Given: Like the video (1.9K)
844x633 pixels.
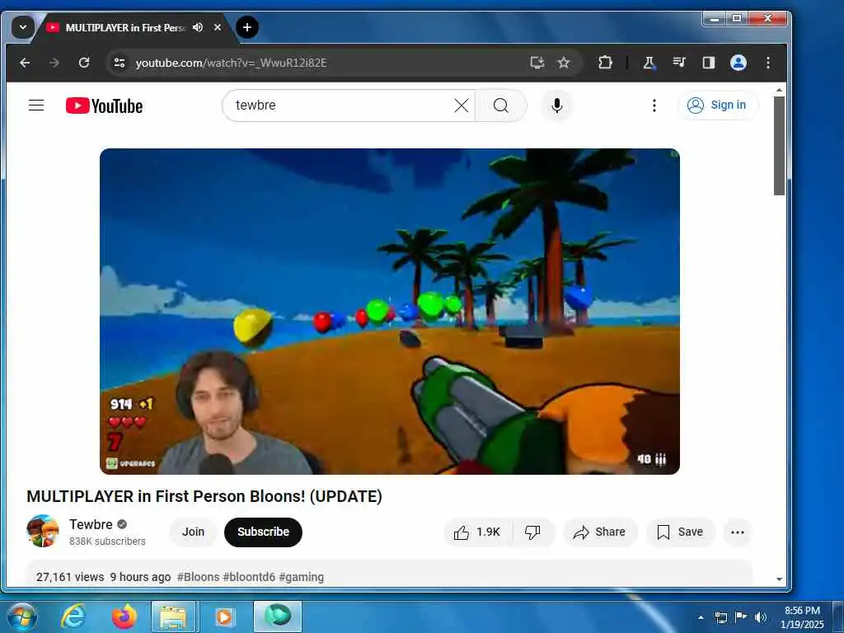Looking at the screenshot, I should (x=477, y=532).
